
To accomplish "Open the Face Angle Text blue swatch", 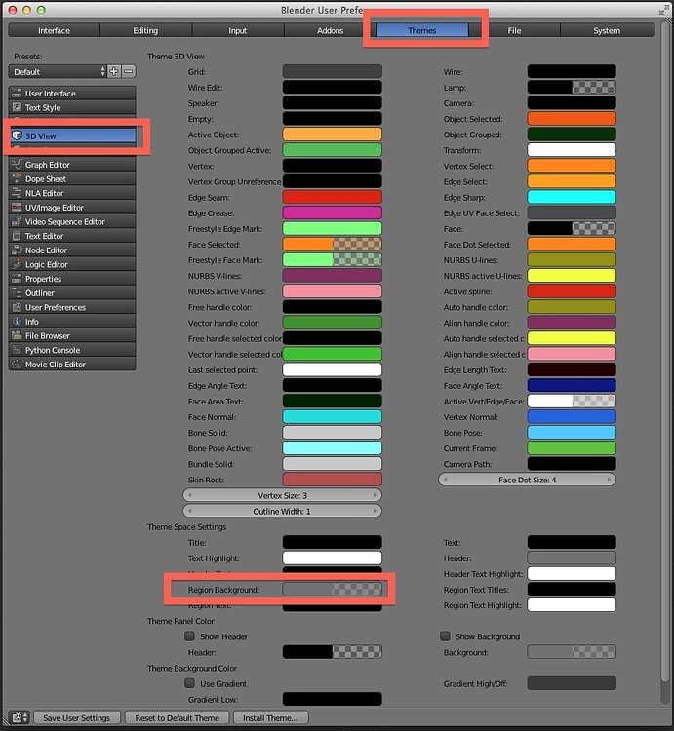I will coord(572,386).
